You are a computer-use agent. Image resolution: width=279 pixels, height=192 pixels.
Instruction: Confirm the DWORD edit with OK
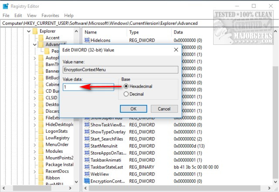click(133, 109)
